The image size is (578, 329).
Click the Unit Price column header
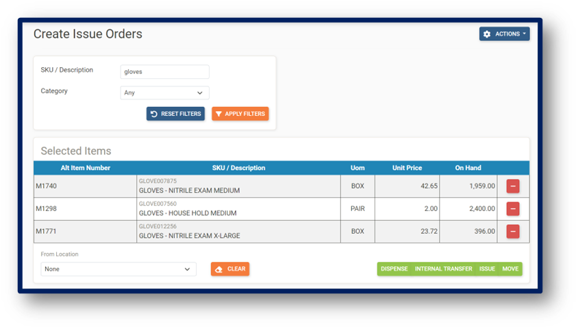407,168
